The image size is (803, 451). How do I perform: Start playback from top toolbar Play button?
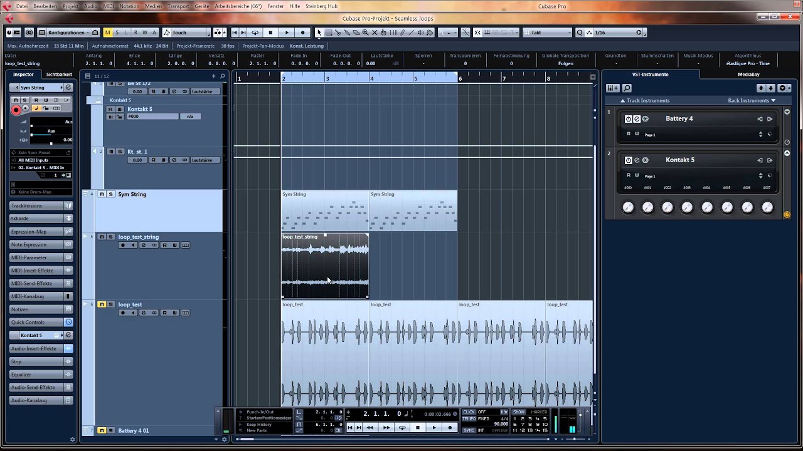(x=287, y=33)
